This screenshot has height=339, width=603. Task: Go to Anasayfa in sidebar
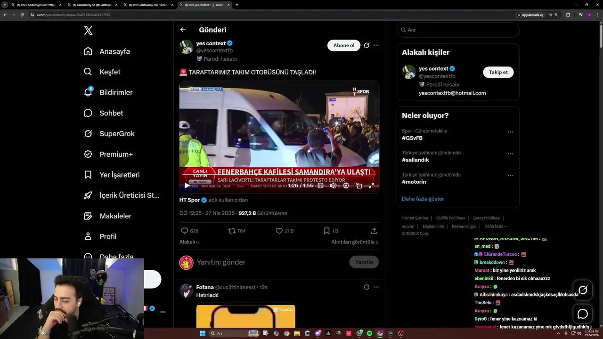pos(107,51)
